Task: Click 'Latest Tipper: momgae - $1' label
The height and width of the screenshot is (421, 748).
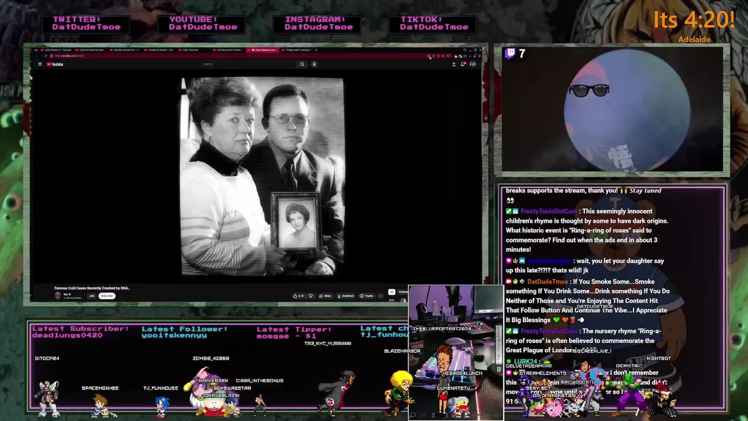Action: [x=293, y=332]
